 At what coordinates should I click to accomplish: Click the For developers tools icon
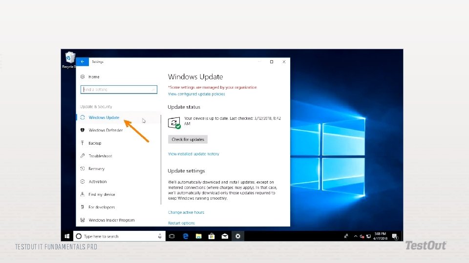83,207
